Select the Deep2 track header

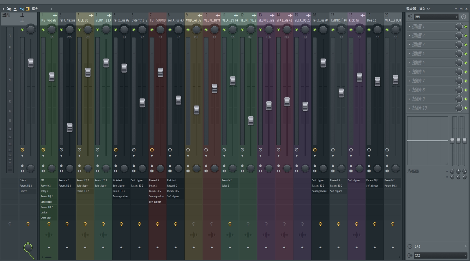375,19
